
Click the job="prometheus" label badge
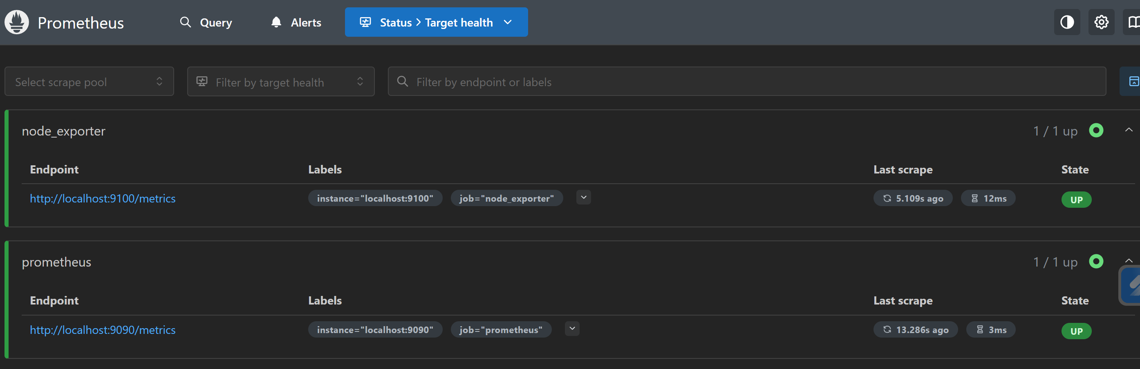501,329
